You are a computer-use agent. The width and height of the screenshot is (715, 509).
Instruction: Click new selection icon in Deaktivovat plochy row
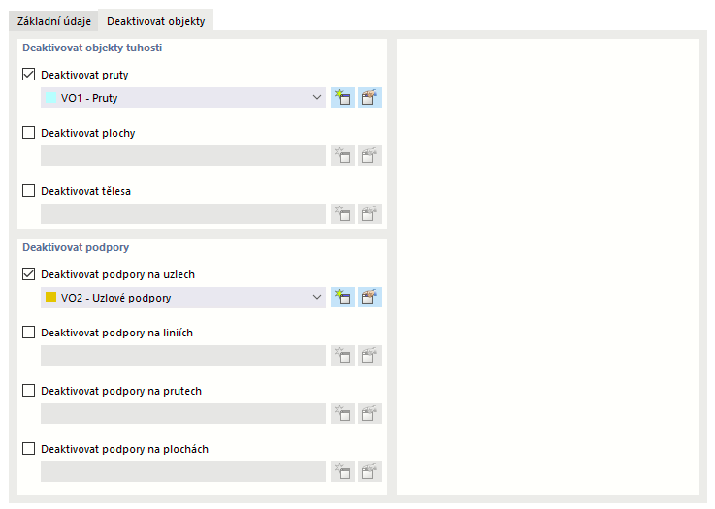coord(341,155)
